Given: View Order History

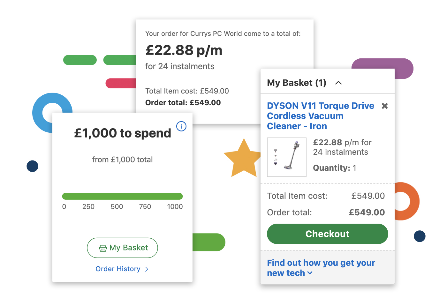Looking at the screenshot, I should click(x=118, y=269).
